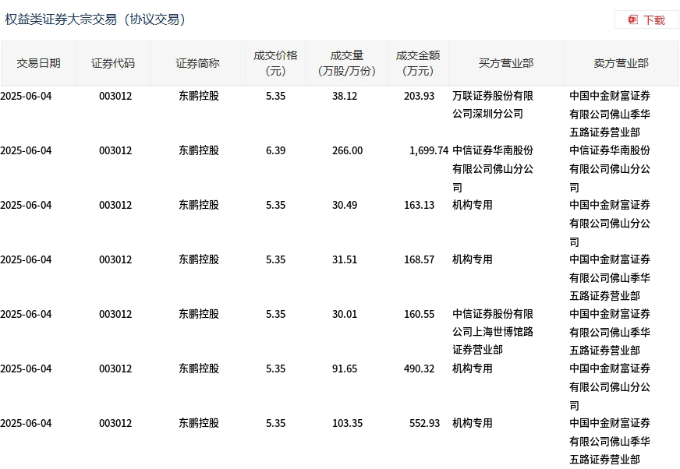680x469 pixels.
Task: Click the volume cell 91.65
Action: pyautogui.click(x=345, y=368)
